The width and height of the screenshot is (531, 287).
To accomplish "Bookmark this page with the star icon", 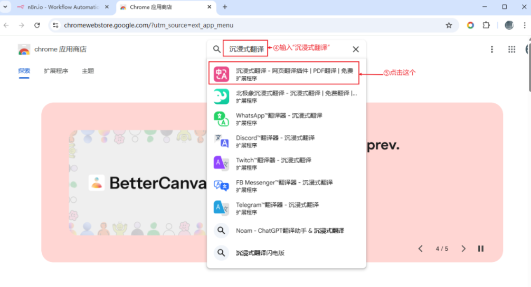I will point(449,25).
